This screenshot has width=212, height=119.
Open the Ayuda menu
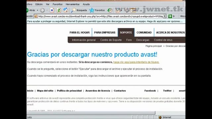(86, 4)
